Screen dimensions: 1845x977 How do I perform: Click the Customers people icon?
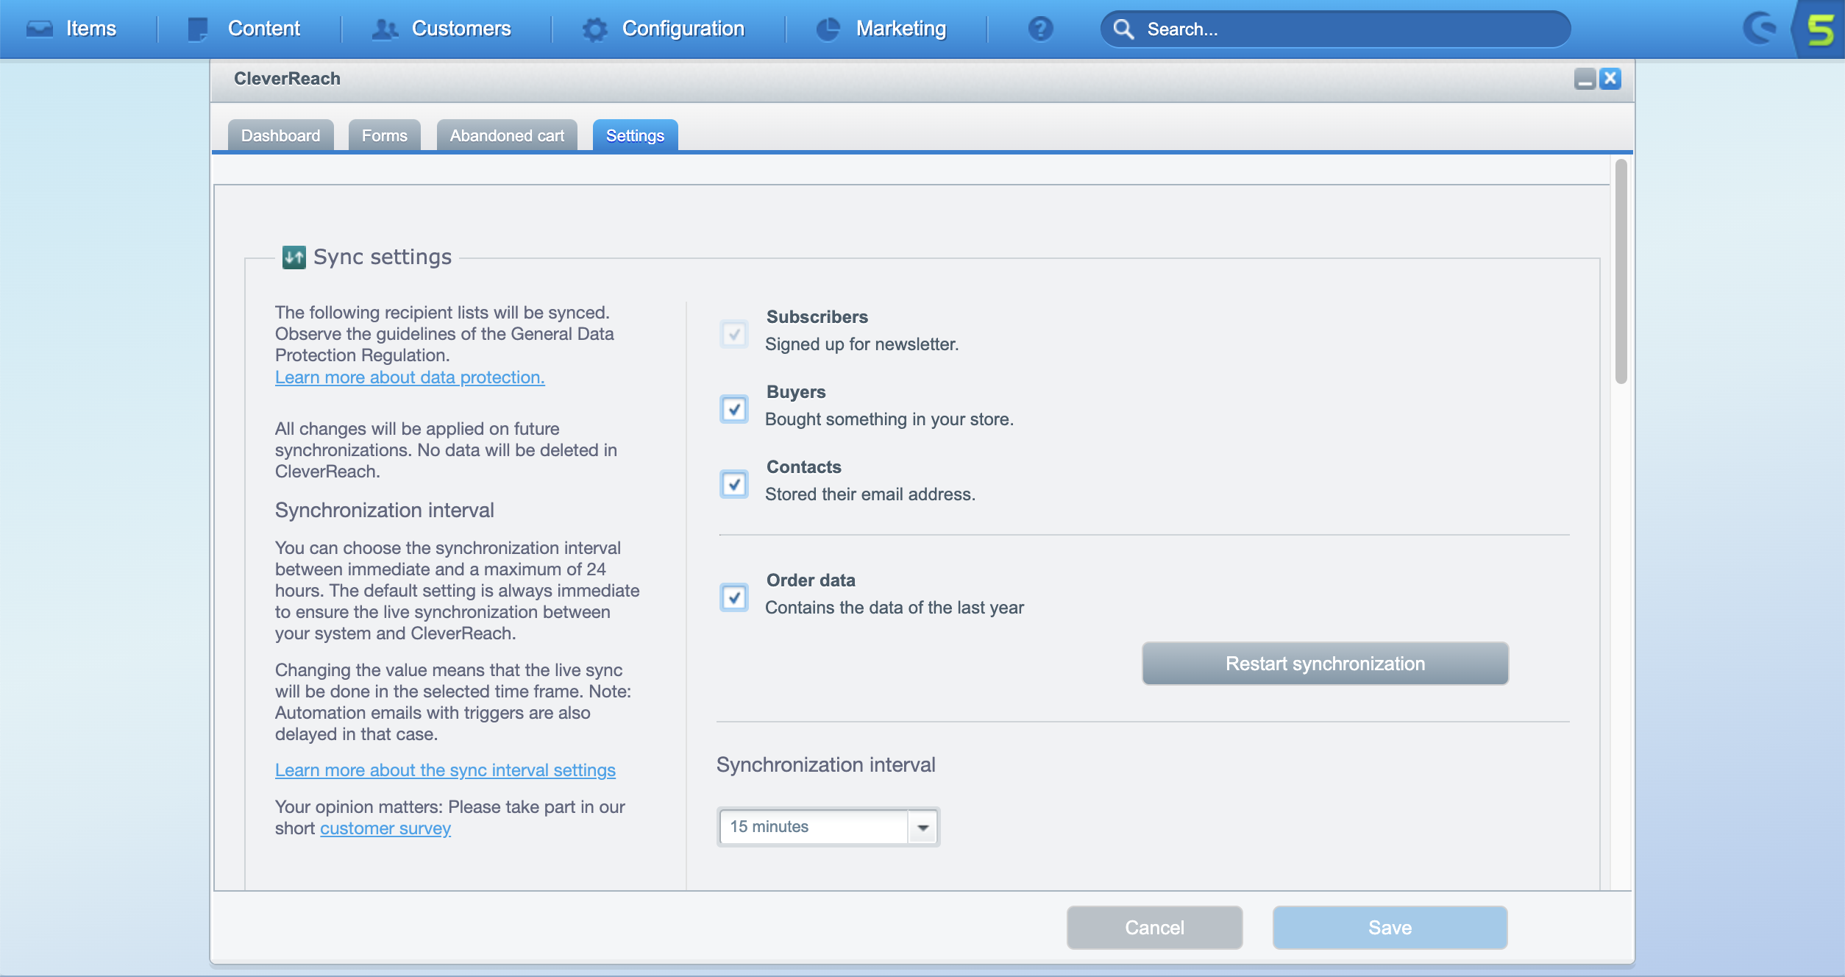[385, 29]
